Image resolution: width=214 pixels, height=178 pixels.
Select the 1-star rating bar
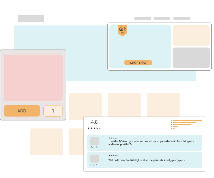[x=174, y=128]
